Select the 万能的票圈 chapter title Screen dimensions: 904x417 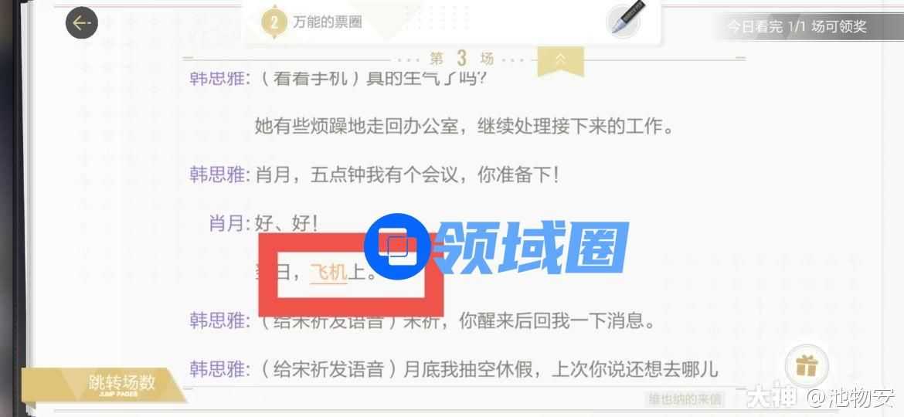[328, 22]
